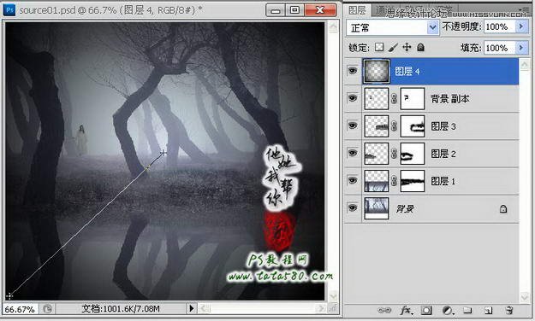Delete layer with trash icon
This screenshot has width=535, height=321.
(509, 310)
